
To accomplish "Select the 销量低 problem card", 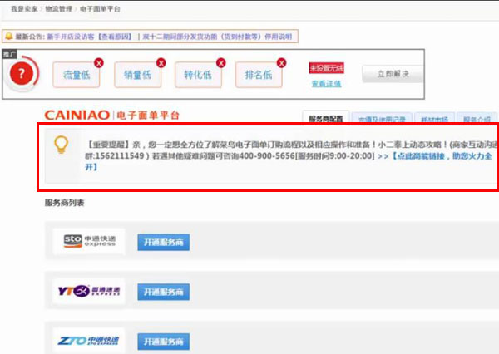I will (138, 75).
